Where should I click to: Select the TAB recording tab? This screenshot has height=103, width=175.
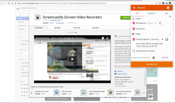[x=137, y=13]
